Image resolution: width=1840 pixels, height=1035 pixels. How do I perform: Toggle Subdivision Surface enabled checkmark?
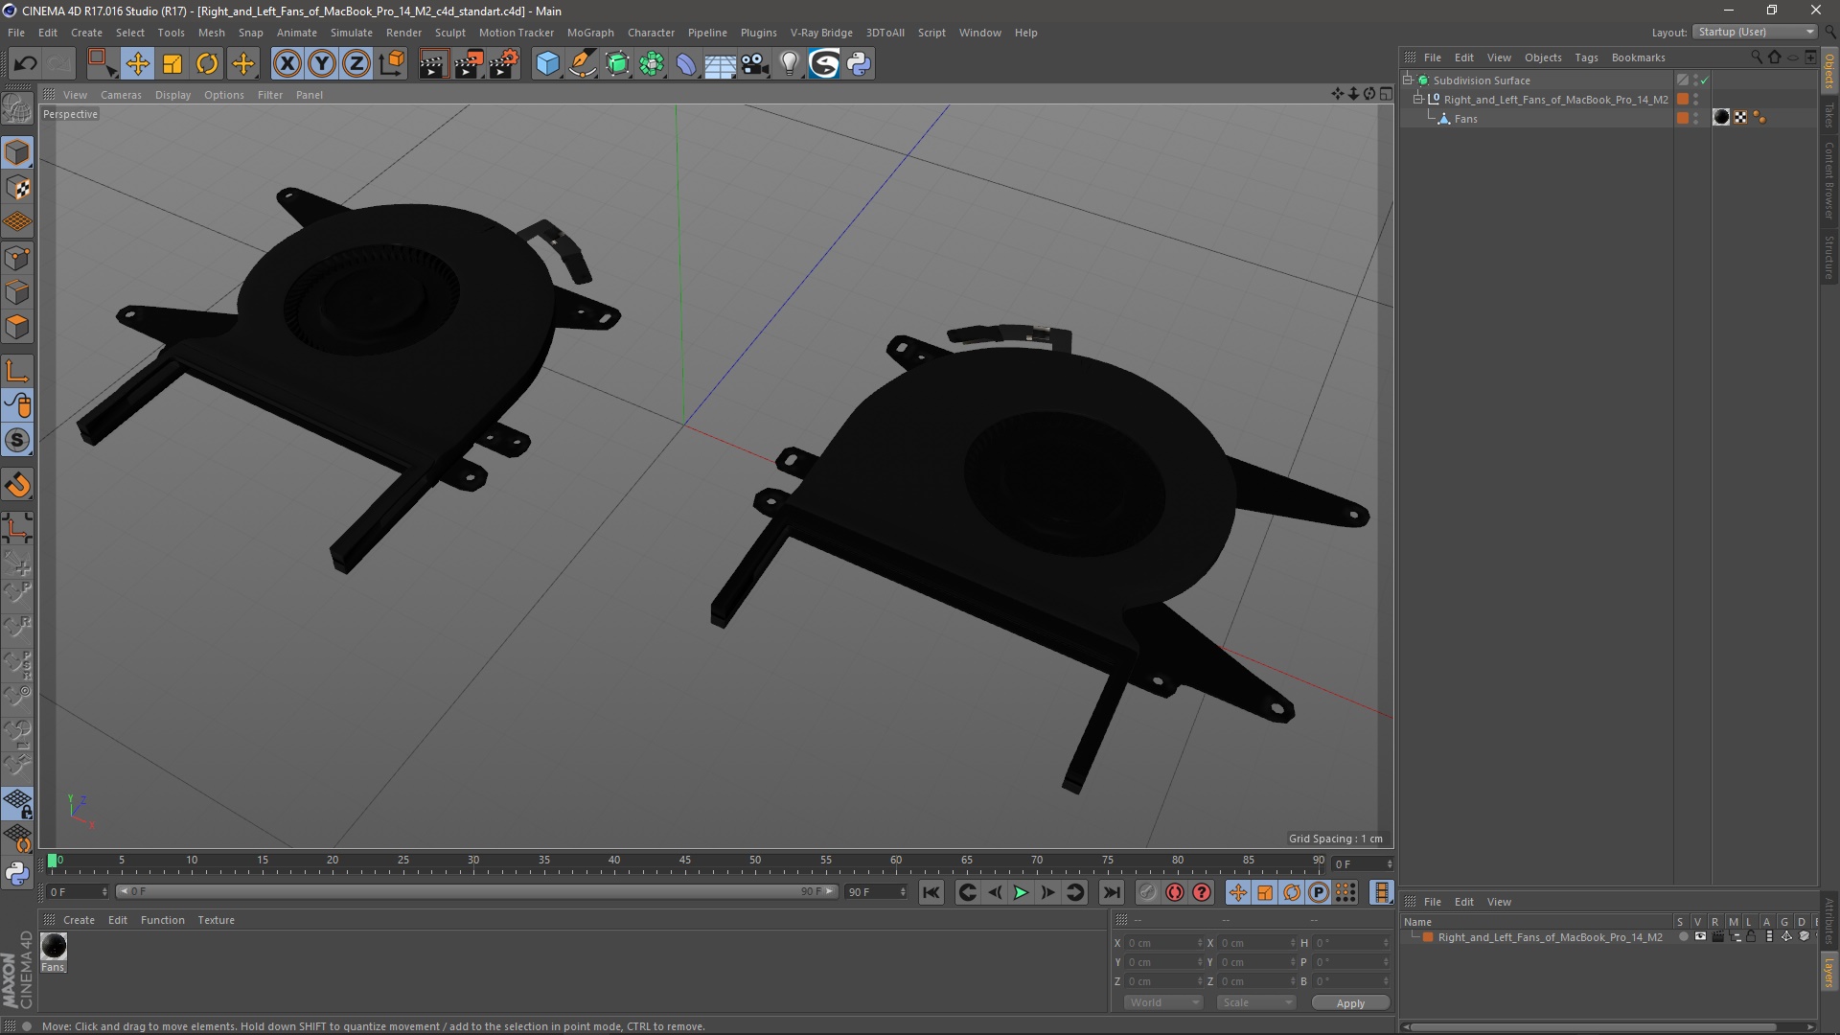[1704, 80]
